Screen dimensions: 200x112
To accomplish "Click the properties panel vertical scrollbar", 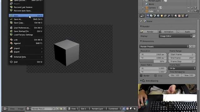I will click(x=198, y=55).
